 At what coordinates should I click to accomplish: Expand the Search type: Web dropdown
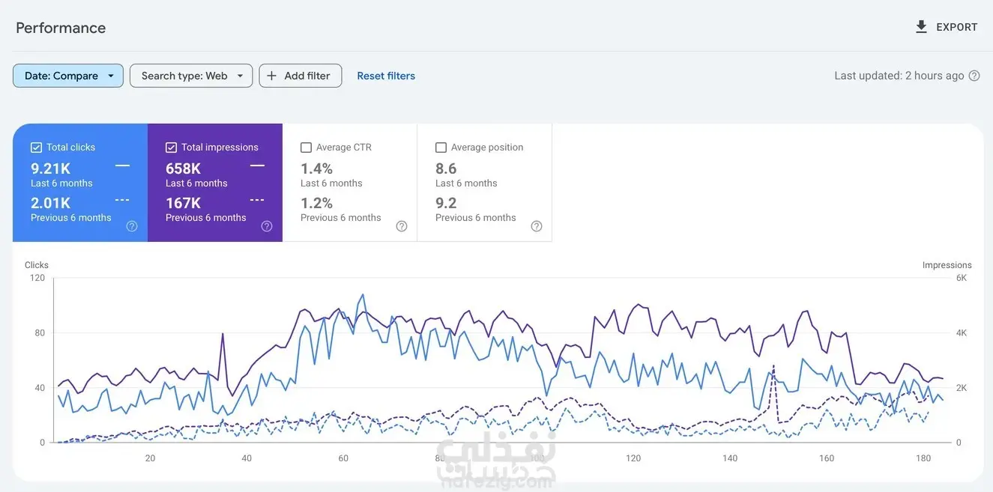[191, 76]
